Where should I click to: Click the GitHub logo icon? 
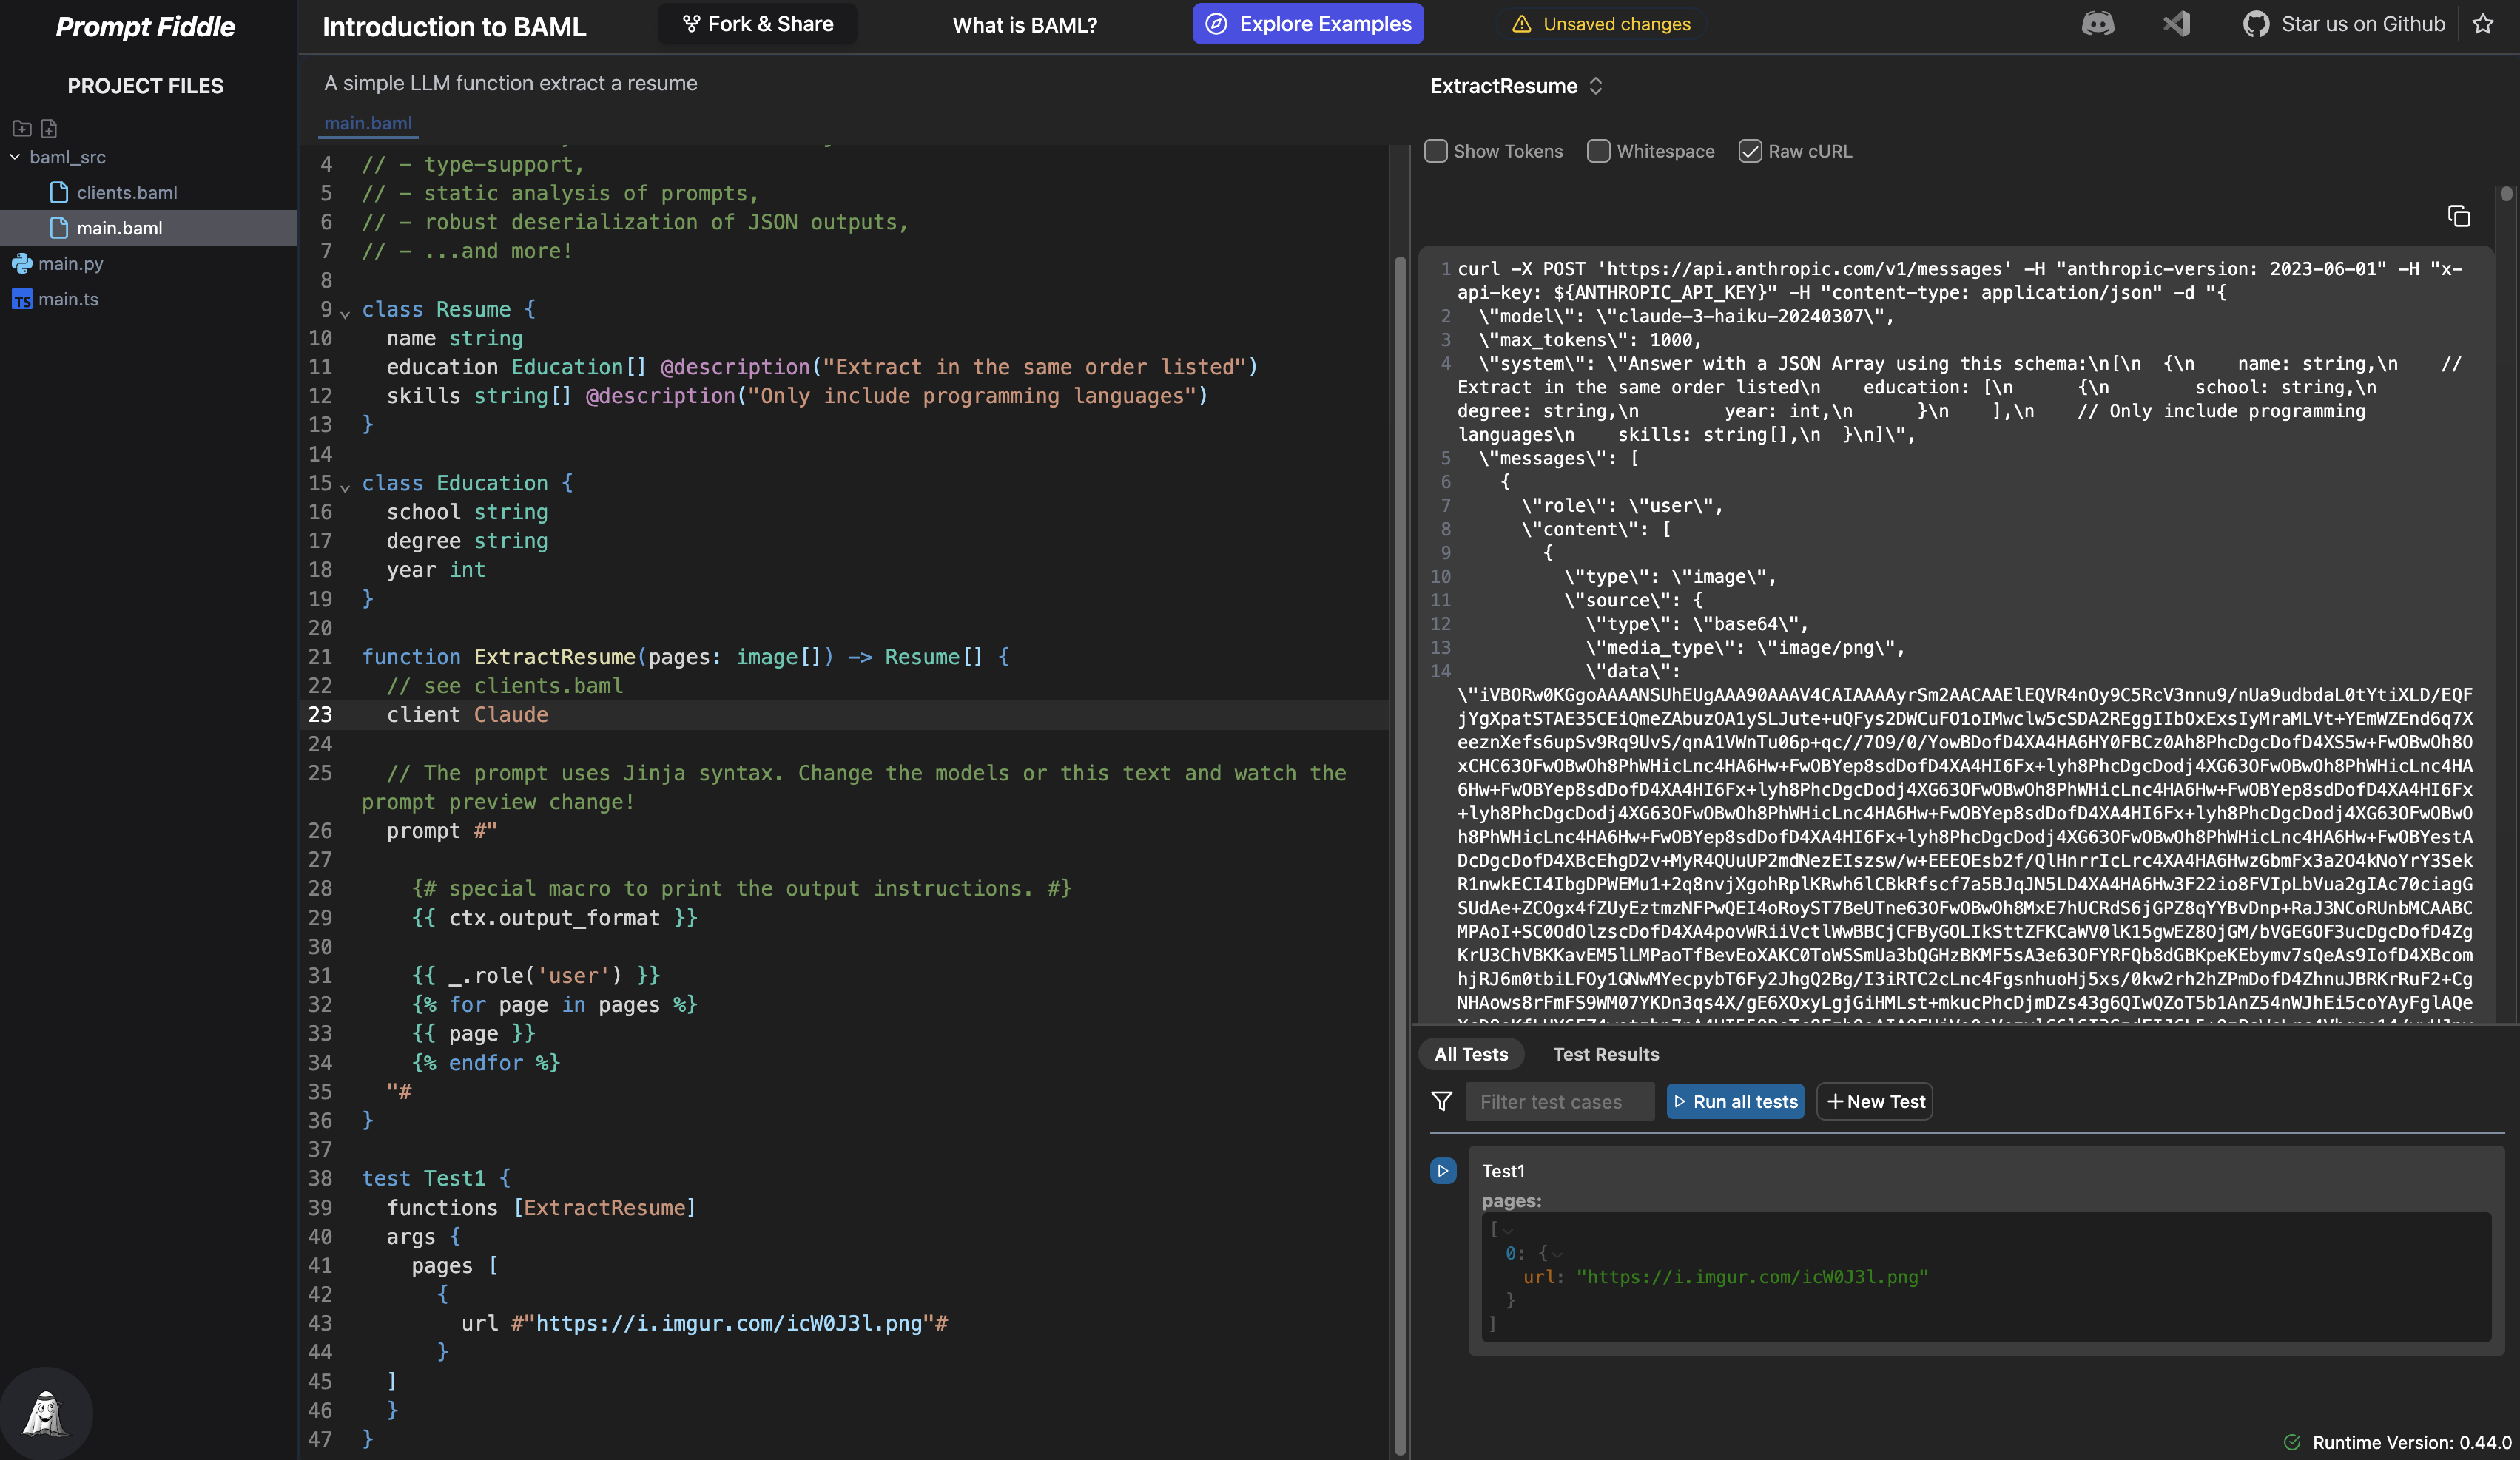pos(2255,24)
